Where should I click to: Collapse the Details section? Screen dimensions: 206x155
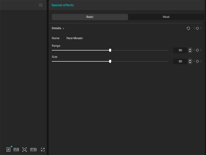[63, 28]
